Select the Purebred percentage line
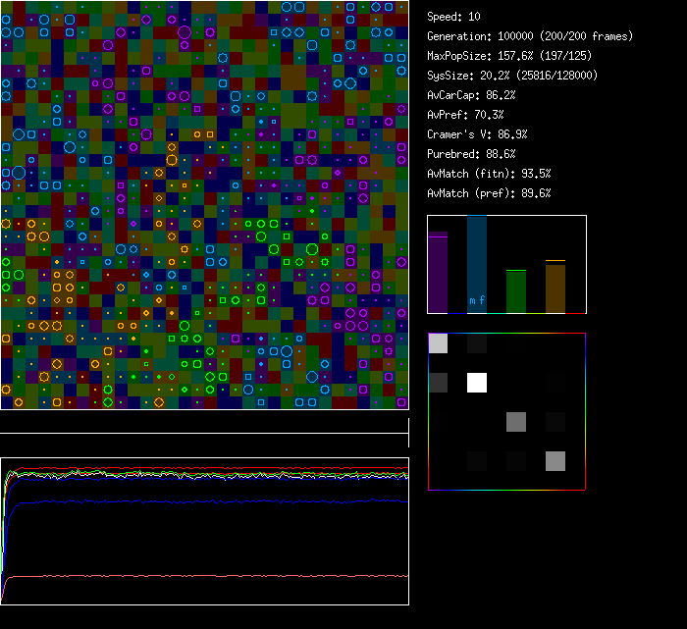Image resolution: width=687 pixels, height=629 pixels. tap(471, 154)
